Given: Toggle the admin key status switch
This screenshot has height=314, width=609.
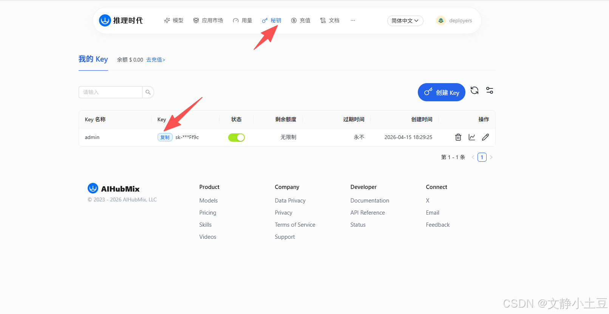Looking at the screenshot, I should [x=236, y=138].
